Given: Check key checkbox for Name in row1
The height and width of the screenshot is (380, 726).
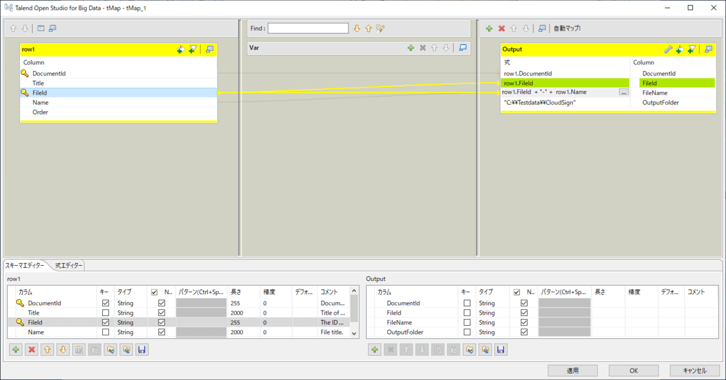Looking at the screenshot, I should 106,332.
